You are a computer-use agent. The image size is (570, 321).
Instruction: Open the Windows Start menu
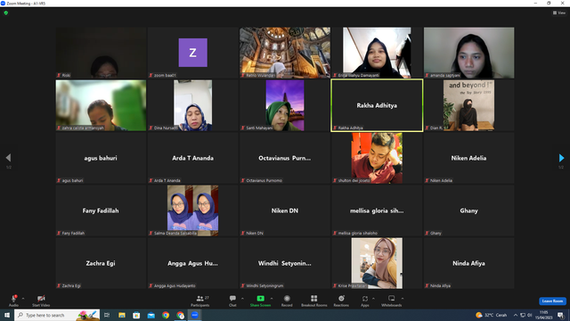click(x=7, y=315)
